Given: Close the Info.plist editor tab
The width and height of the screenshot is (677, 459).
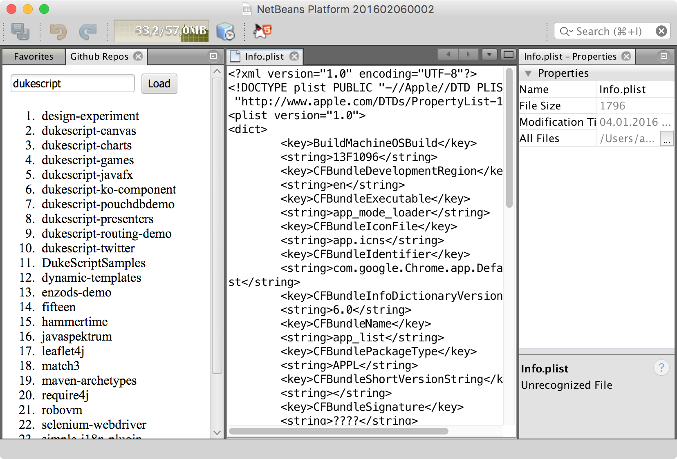Looking at the screenshot, I should 294,56.
